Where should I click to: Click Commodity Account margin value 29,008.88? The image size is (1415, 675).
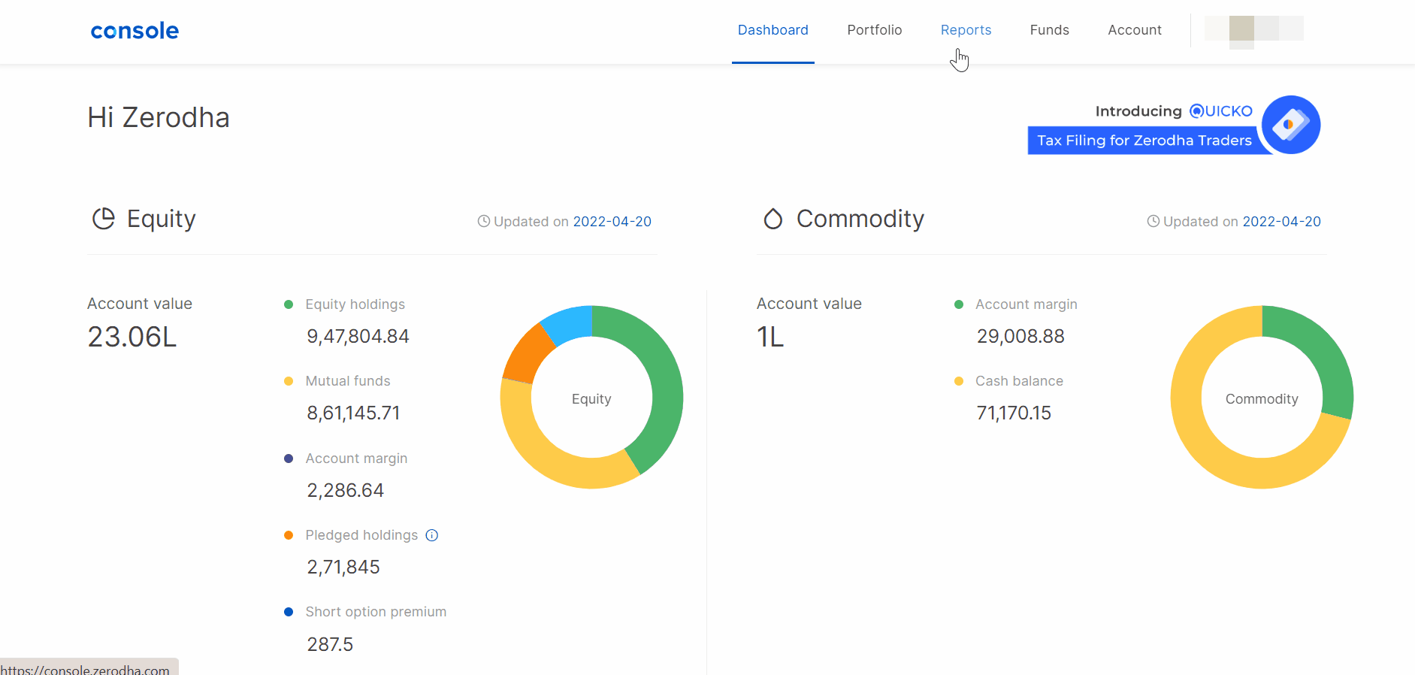(x=1020, y=336)
